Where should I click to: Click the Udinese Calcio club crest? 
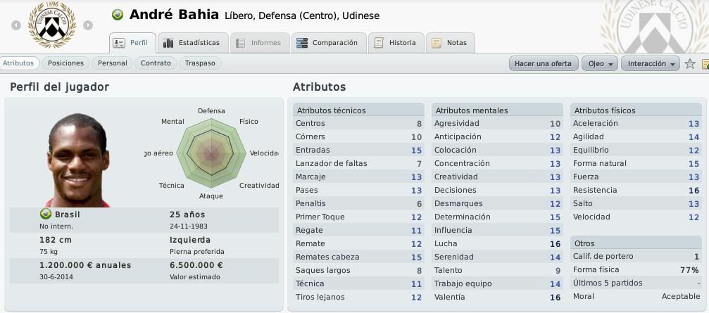coord(52,25)
